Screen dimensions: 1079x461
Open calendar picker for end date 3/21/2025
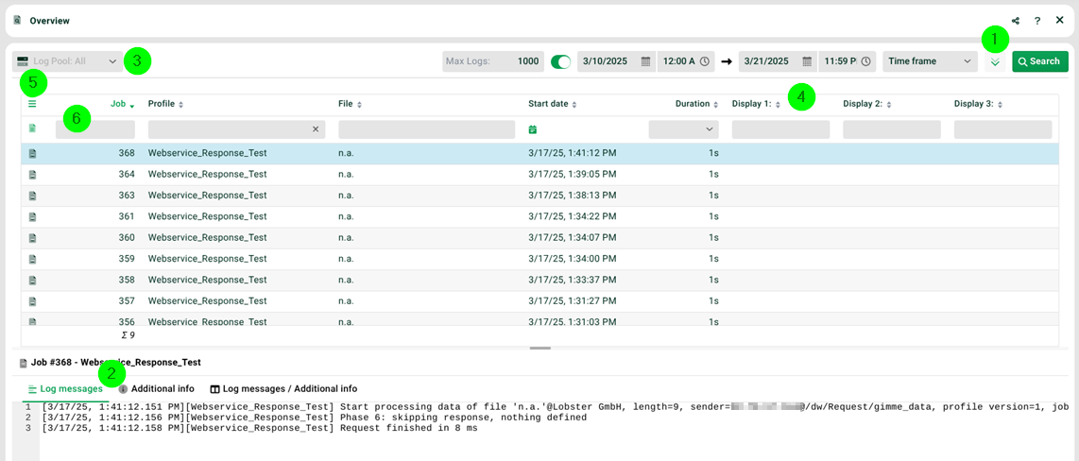tap(808, 61)
